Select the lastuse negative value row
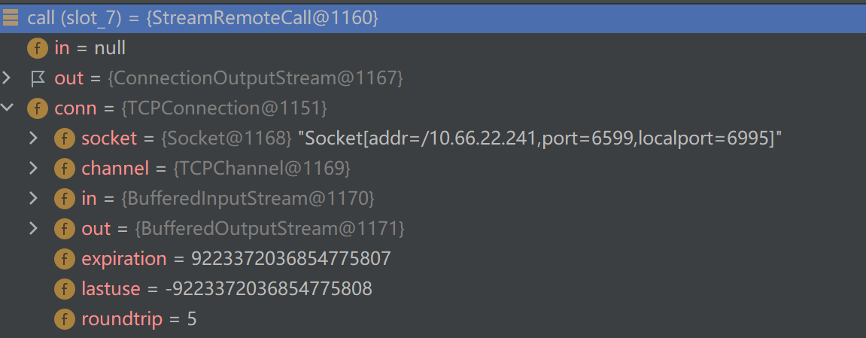866x338 pixels. click(269, 289)
